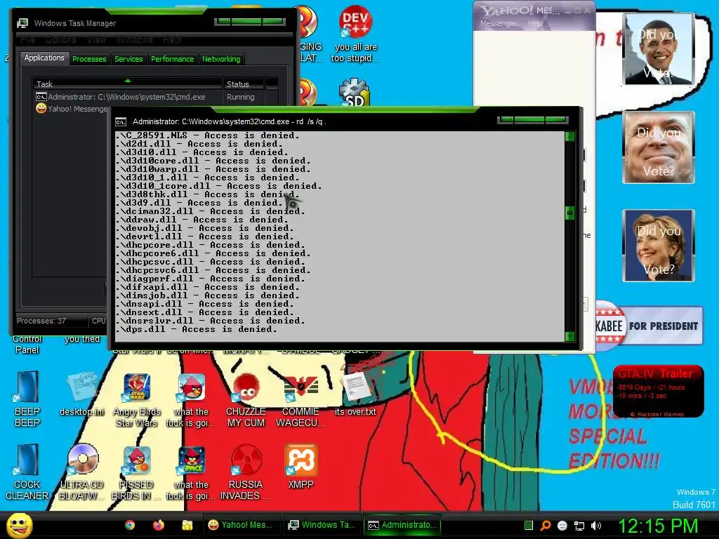Open Task Manager's View menu
Screen dimensions: 719x539
96,40
